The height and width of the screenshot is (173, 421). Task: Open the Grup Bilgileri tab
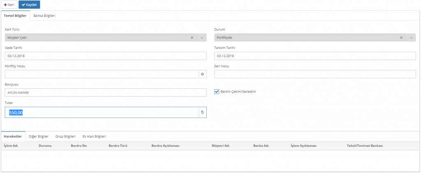tap(65, 136)
